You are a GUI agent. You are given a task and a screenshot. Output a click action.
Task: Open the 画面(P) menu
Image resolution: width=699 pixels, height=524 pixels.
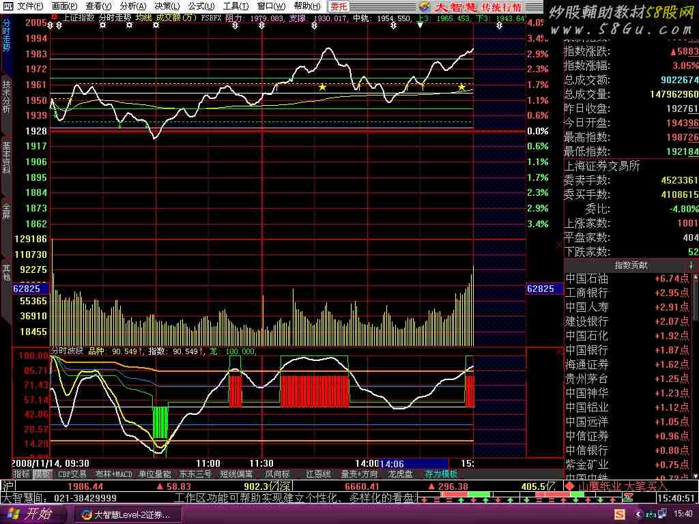coord(64,6)
